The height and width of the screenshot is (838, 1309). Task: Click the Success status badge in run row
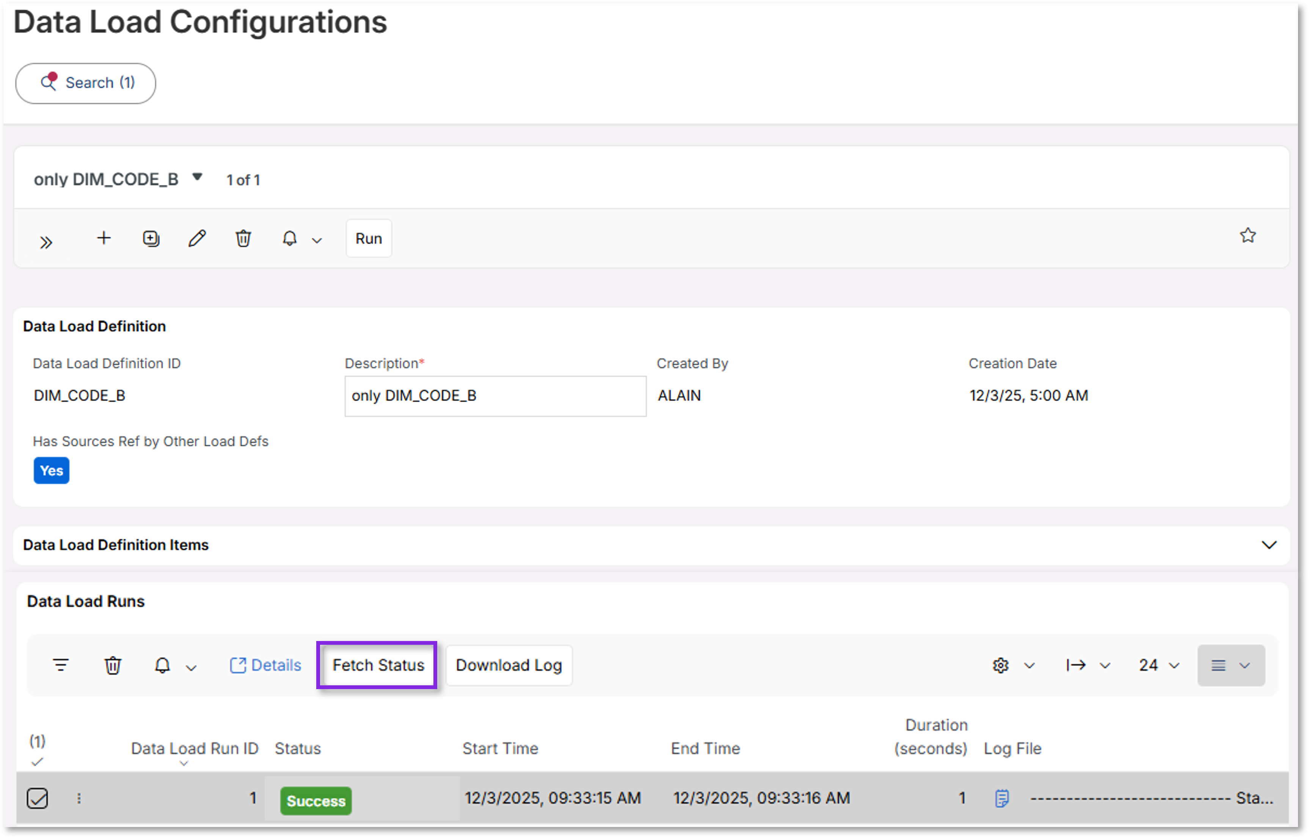click(316, 801)
